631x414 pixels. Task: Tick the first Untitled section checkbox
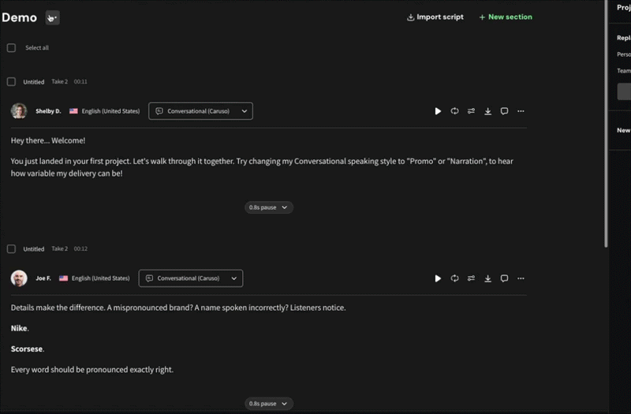(x=11, y=82)
